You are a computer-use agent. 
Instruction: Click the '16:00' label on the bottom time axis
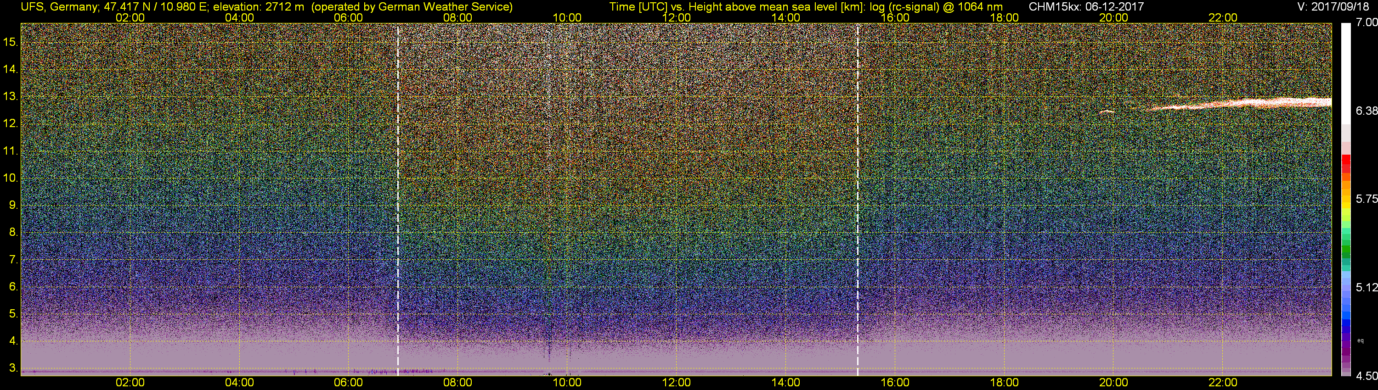(894, 383)
